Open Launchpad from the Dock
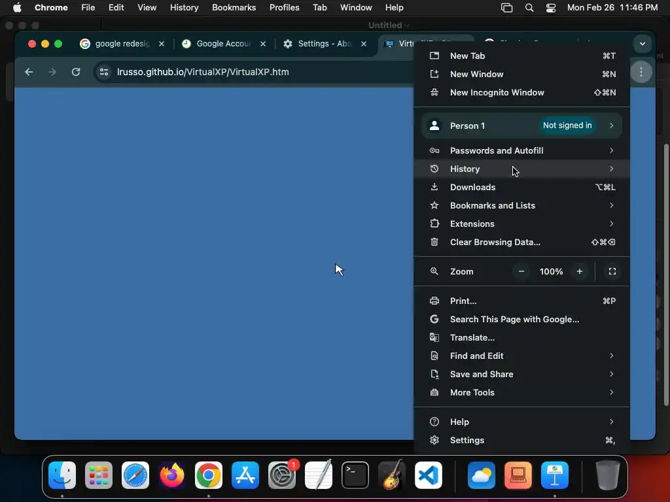670x502 pixels. pos(99,475)
